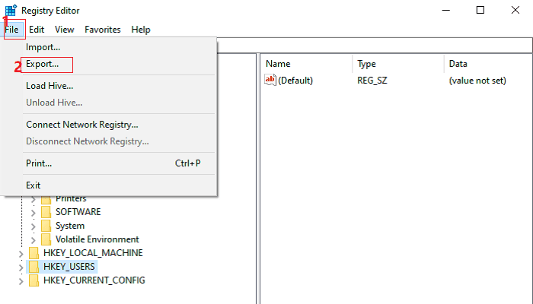The width and height of the screenshot is (533, 304).
Task: Open the Help menu
Action: coord(141,30)
